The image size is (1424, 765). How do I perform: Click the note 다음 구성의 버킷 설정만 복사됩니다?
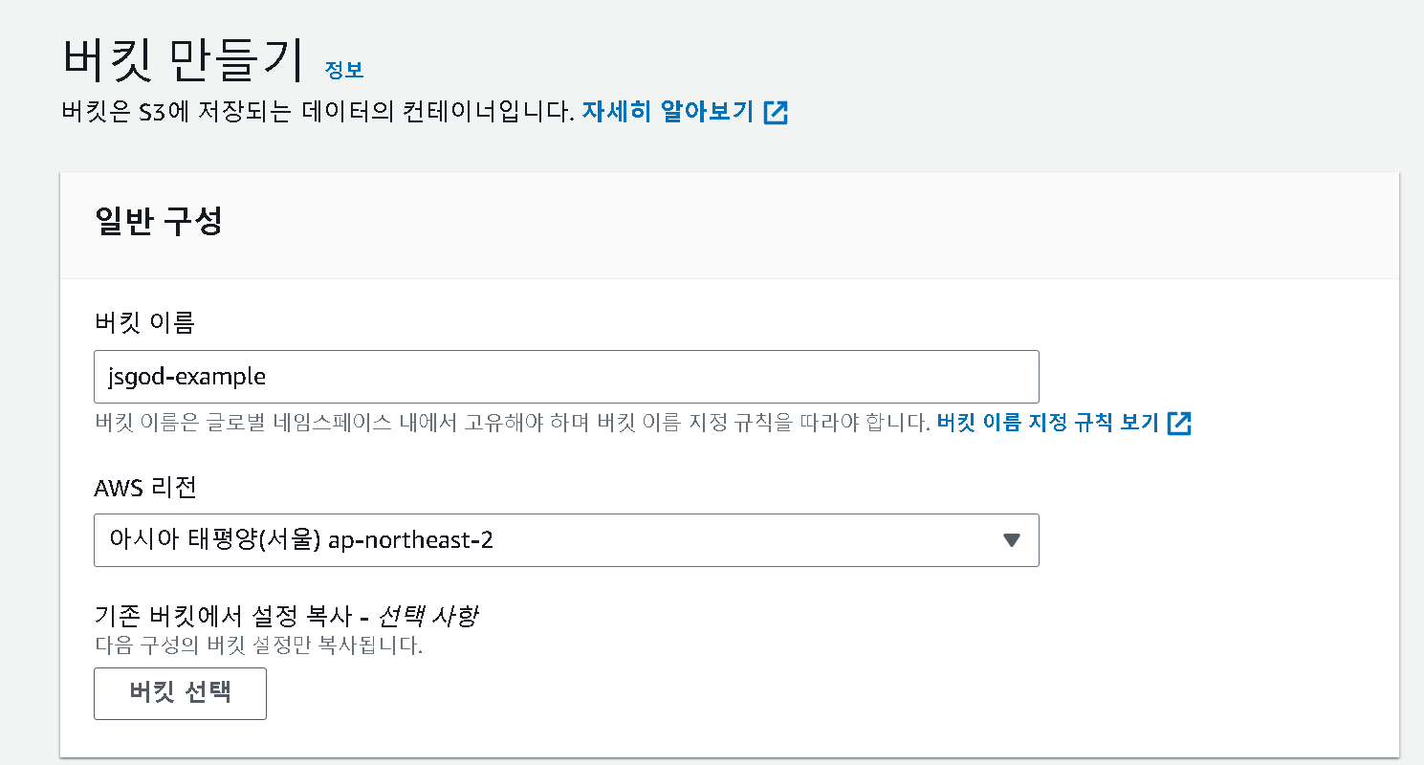258,645
